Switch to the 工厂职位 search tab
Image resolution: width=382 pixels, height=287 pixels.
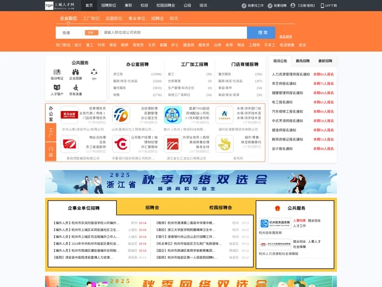click(x=91, y=18)
